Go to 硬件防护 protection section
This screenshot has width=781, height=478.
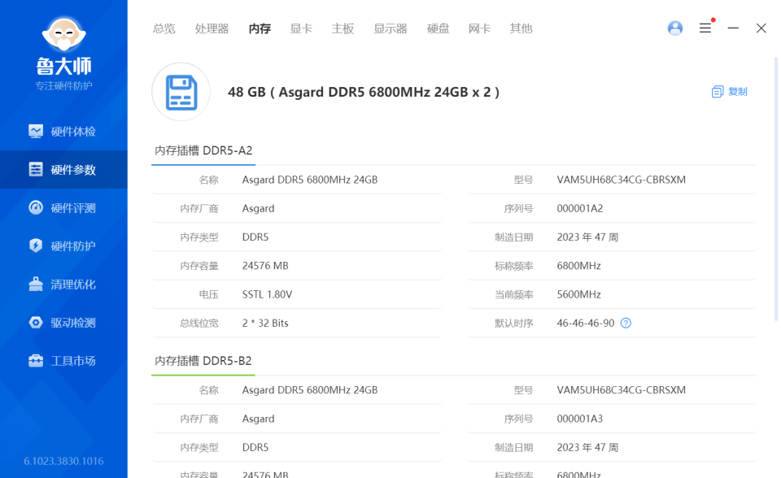coord(63,246)
